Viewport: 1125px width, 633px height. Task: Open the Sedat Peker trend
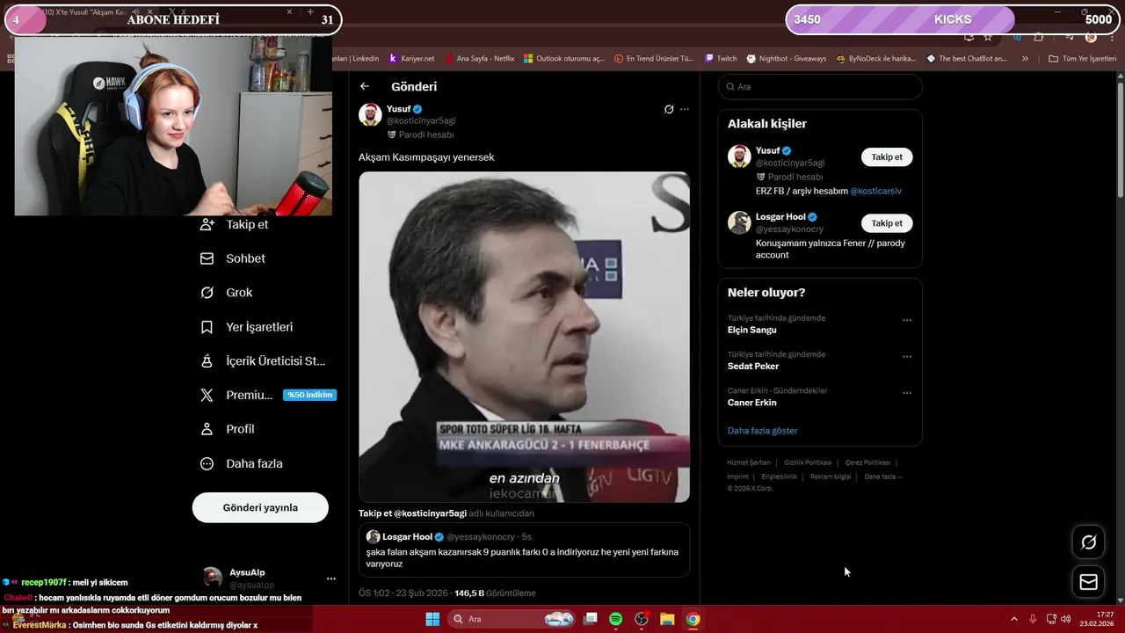click(x=753, y=366)
